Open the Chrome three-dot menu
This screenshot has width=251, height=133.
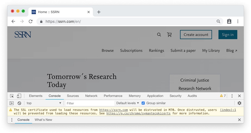click(238, 21)
